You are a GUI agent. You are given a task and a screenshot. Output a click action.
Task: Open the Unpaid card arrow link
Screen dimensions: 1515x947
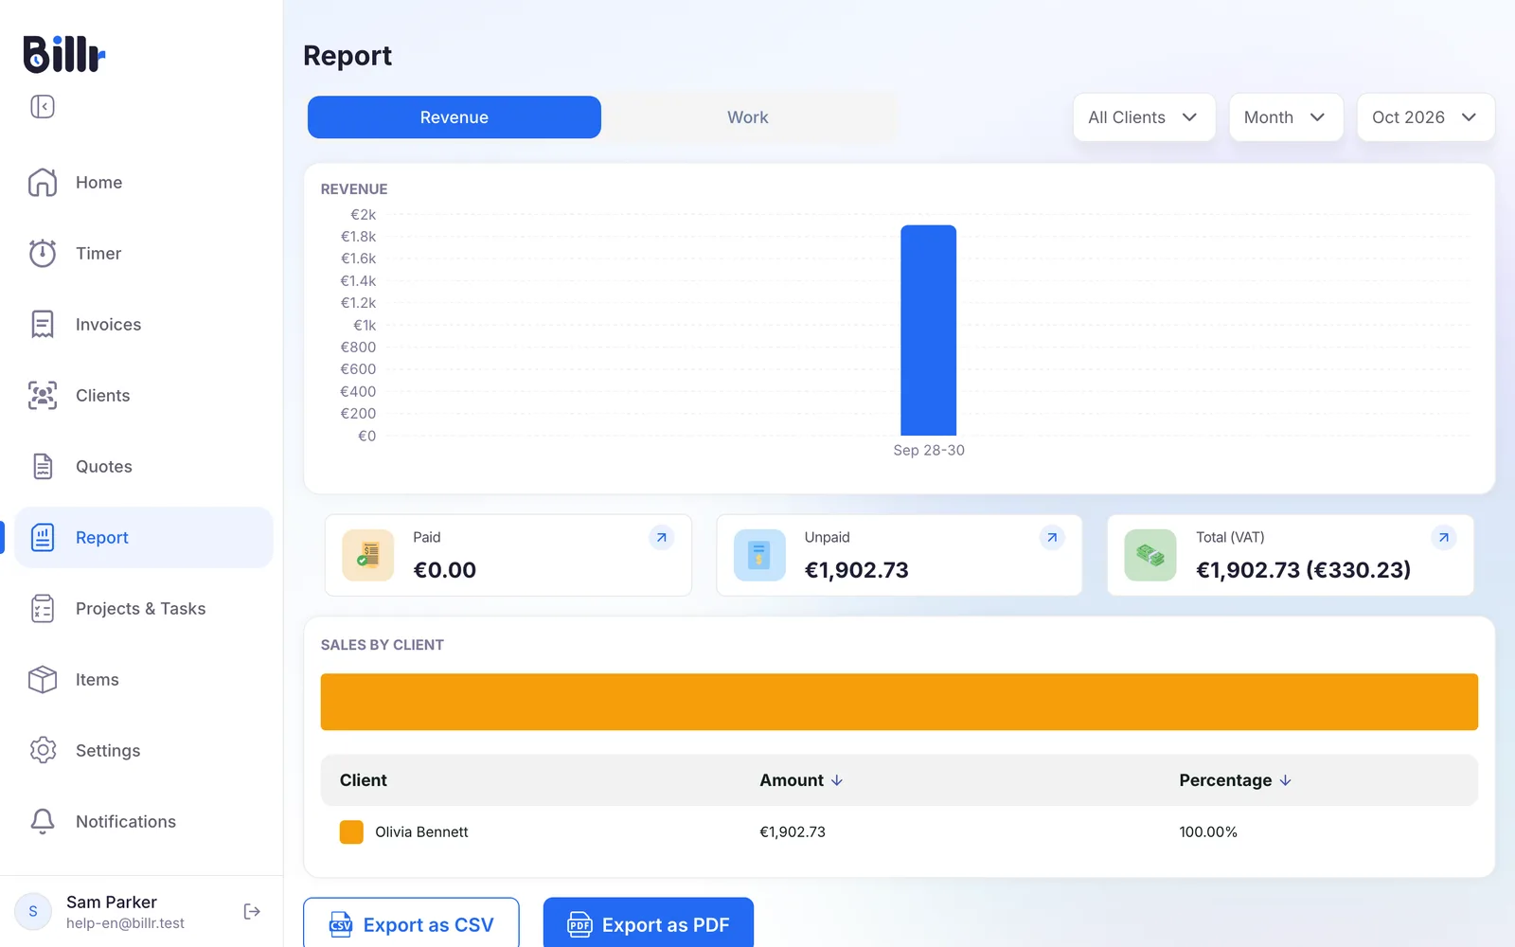[x=1052, y=538]
